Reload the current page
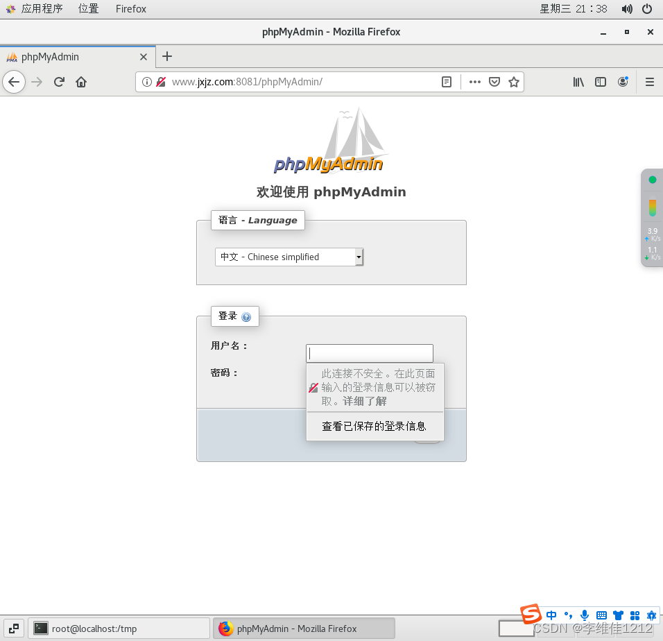Image resolution: width=663 pixels, height=641 pixels. pyautogui.click(x=59, y=82)
